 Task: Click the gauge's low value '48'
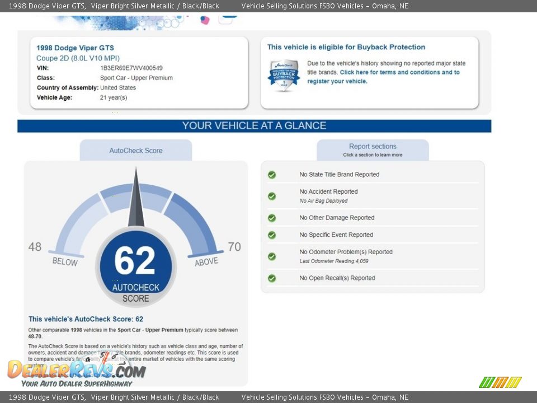coord(35,247)
